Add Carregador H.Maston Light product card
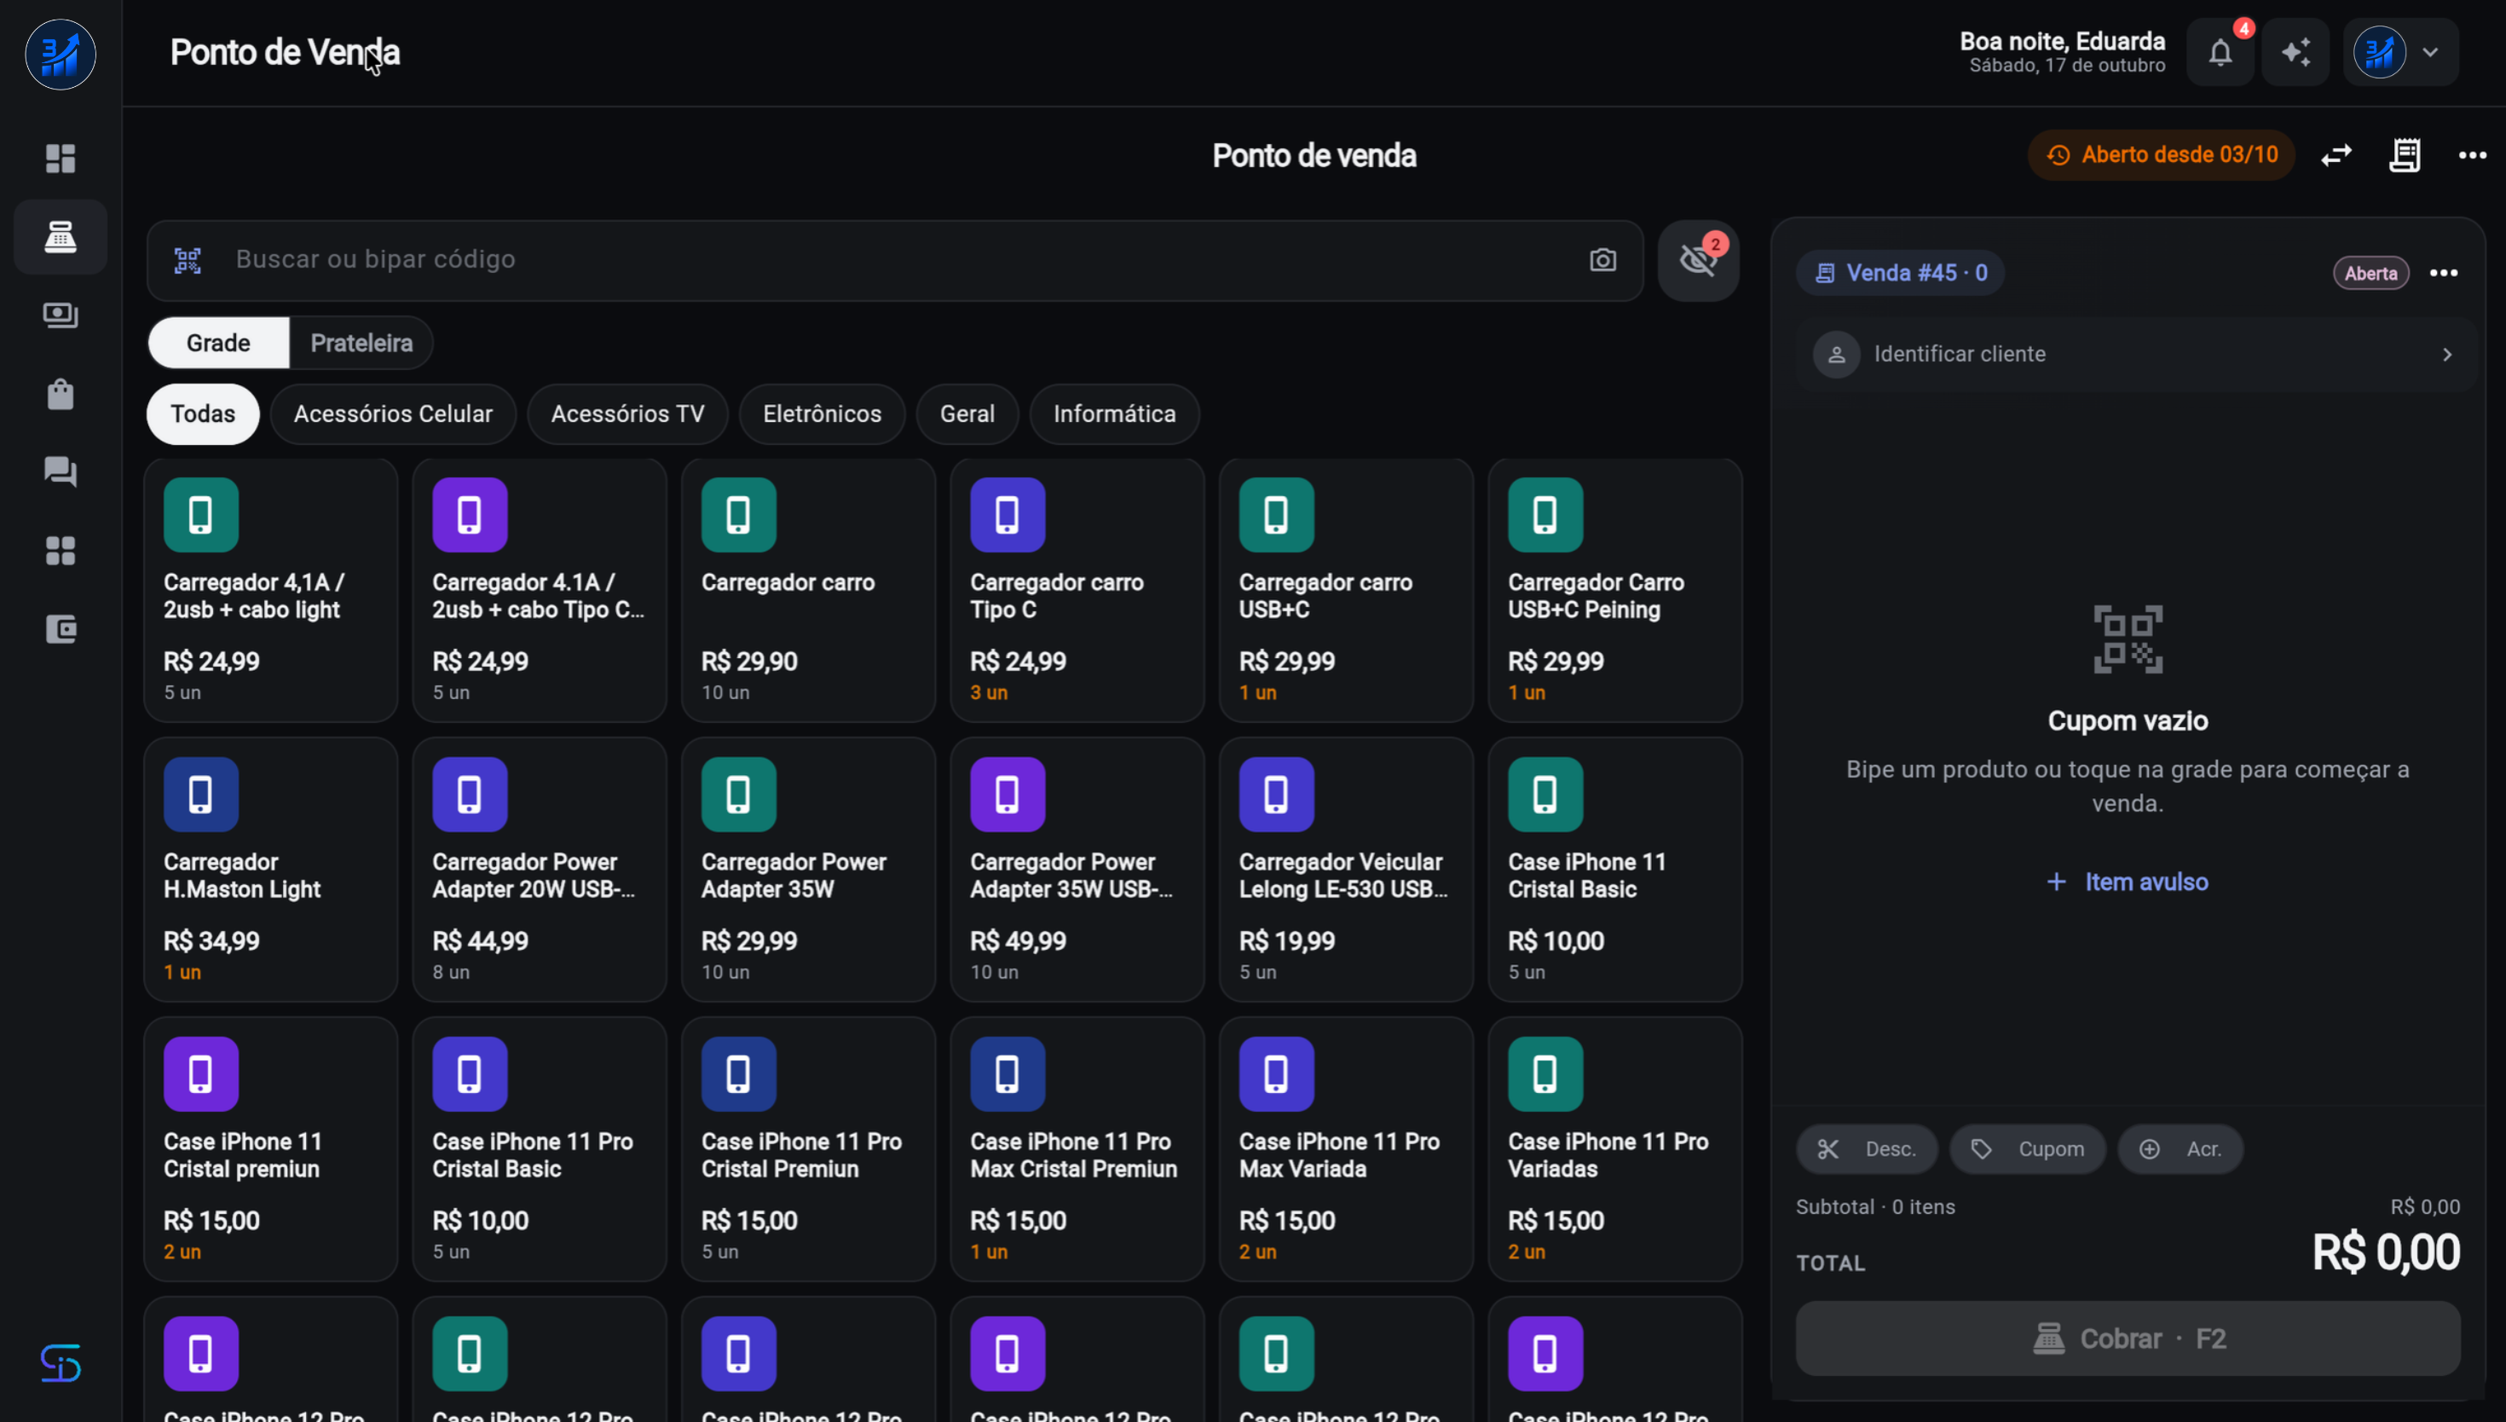2506x1422 pixels. tap(270, 870)
